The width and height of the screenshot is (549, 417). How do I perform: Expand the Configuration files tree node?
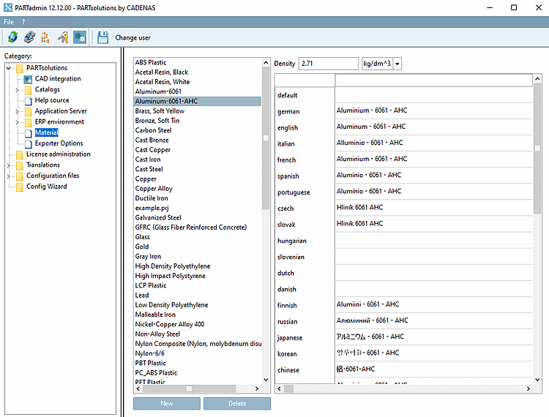(9, 176)
